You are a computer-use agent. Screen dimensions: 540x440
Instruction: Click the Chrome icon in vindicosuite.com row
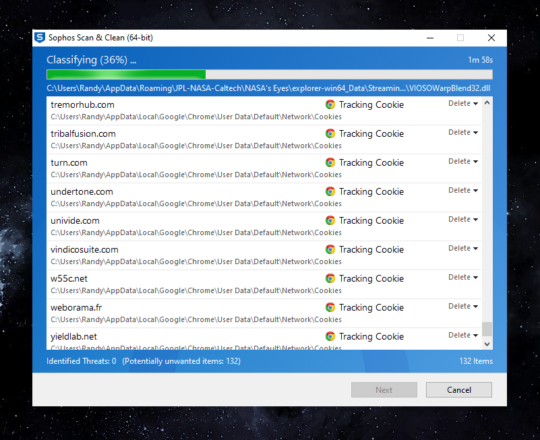330,249
